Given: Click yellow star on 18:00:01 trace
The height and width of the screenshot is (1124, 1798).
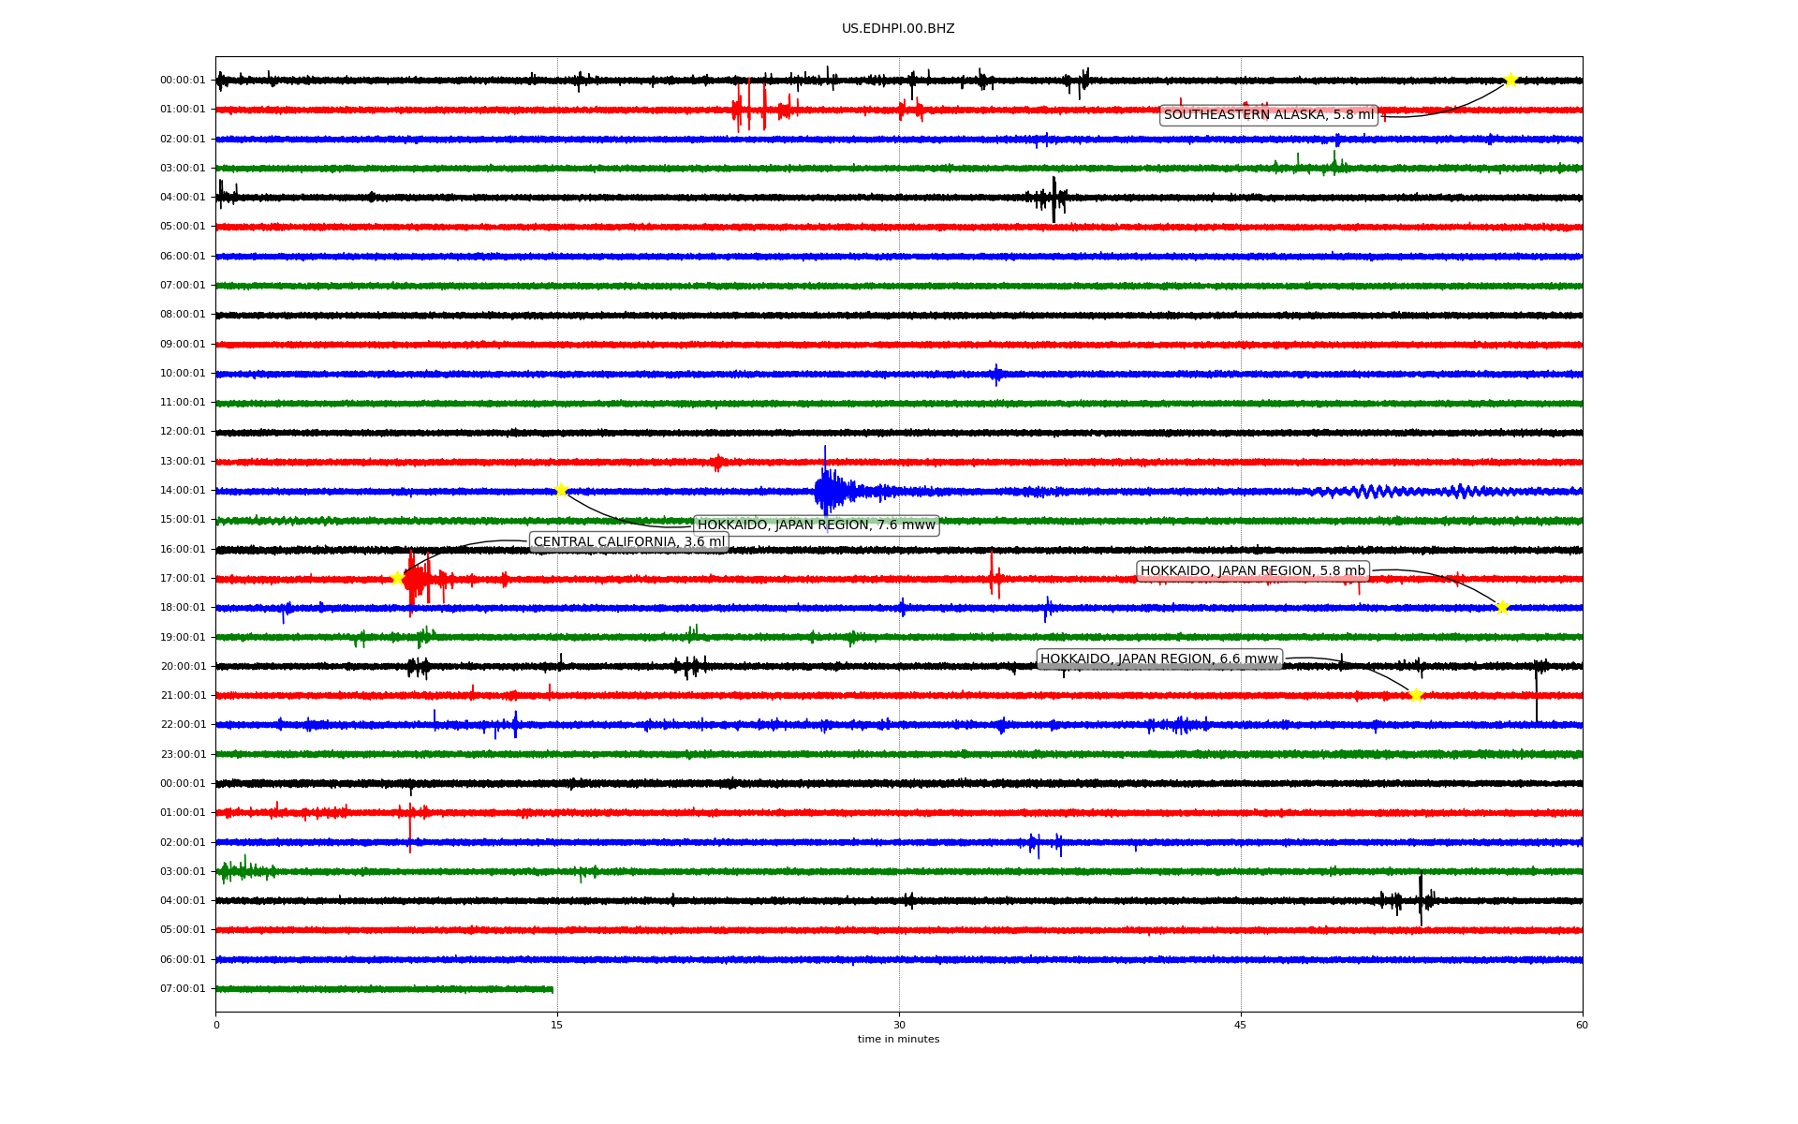Looking at the screenshot, I should pyautogui.click(x=1502, y=607).
